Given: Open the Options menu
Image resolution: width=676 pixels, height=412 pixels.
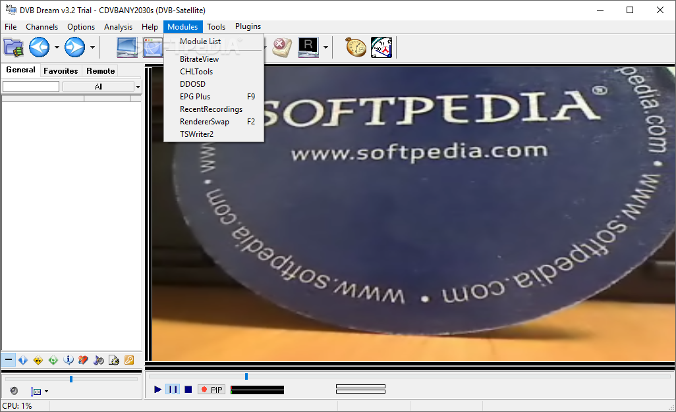Looking at the screenshot, I should pos(81,27).
